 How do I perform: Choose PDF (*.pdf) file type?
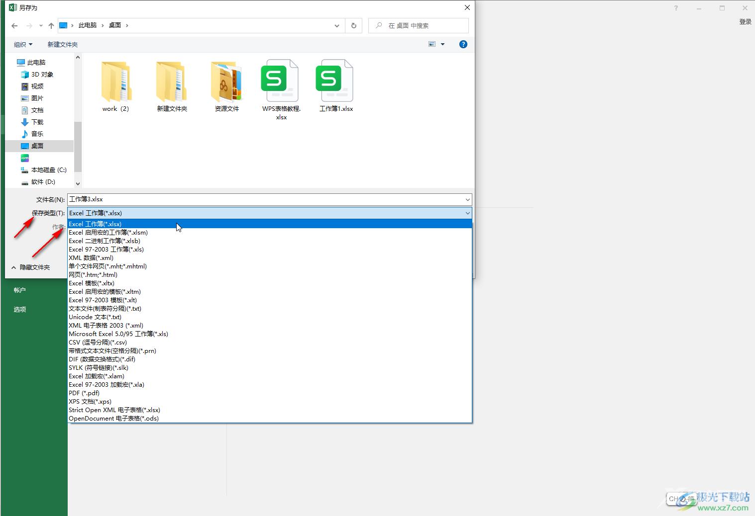point(84,393)
